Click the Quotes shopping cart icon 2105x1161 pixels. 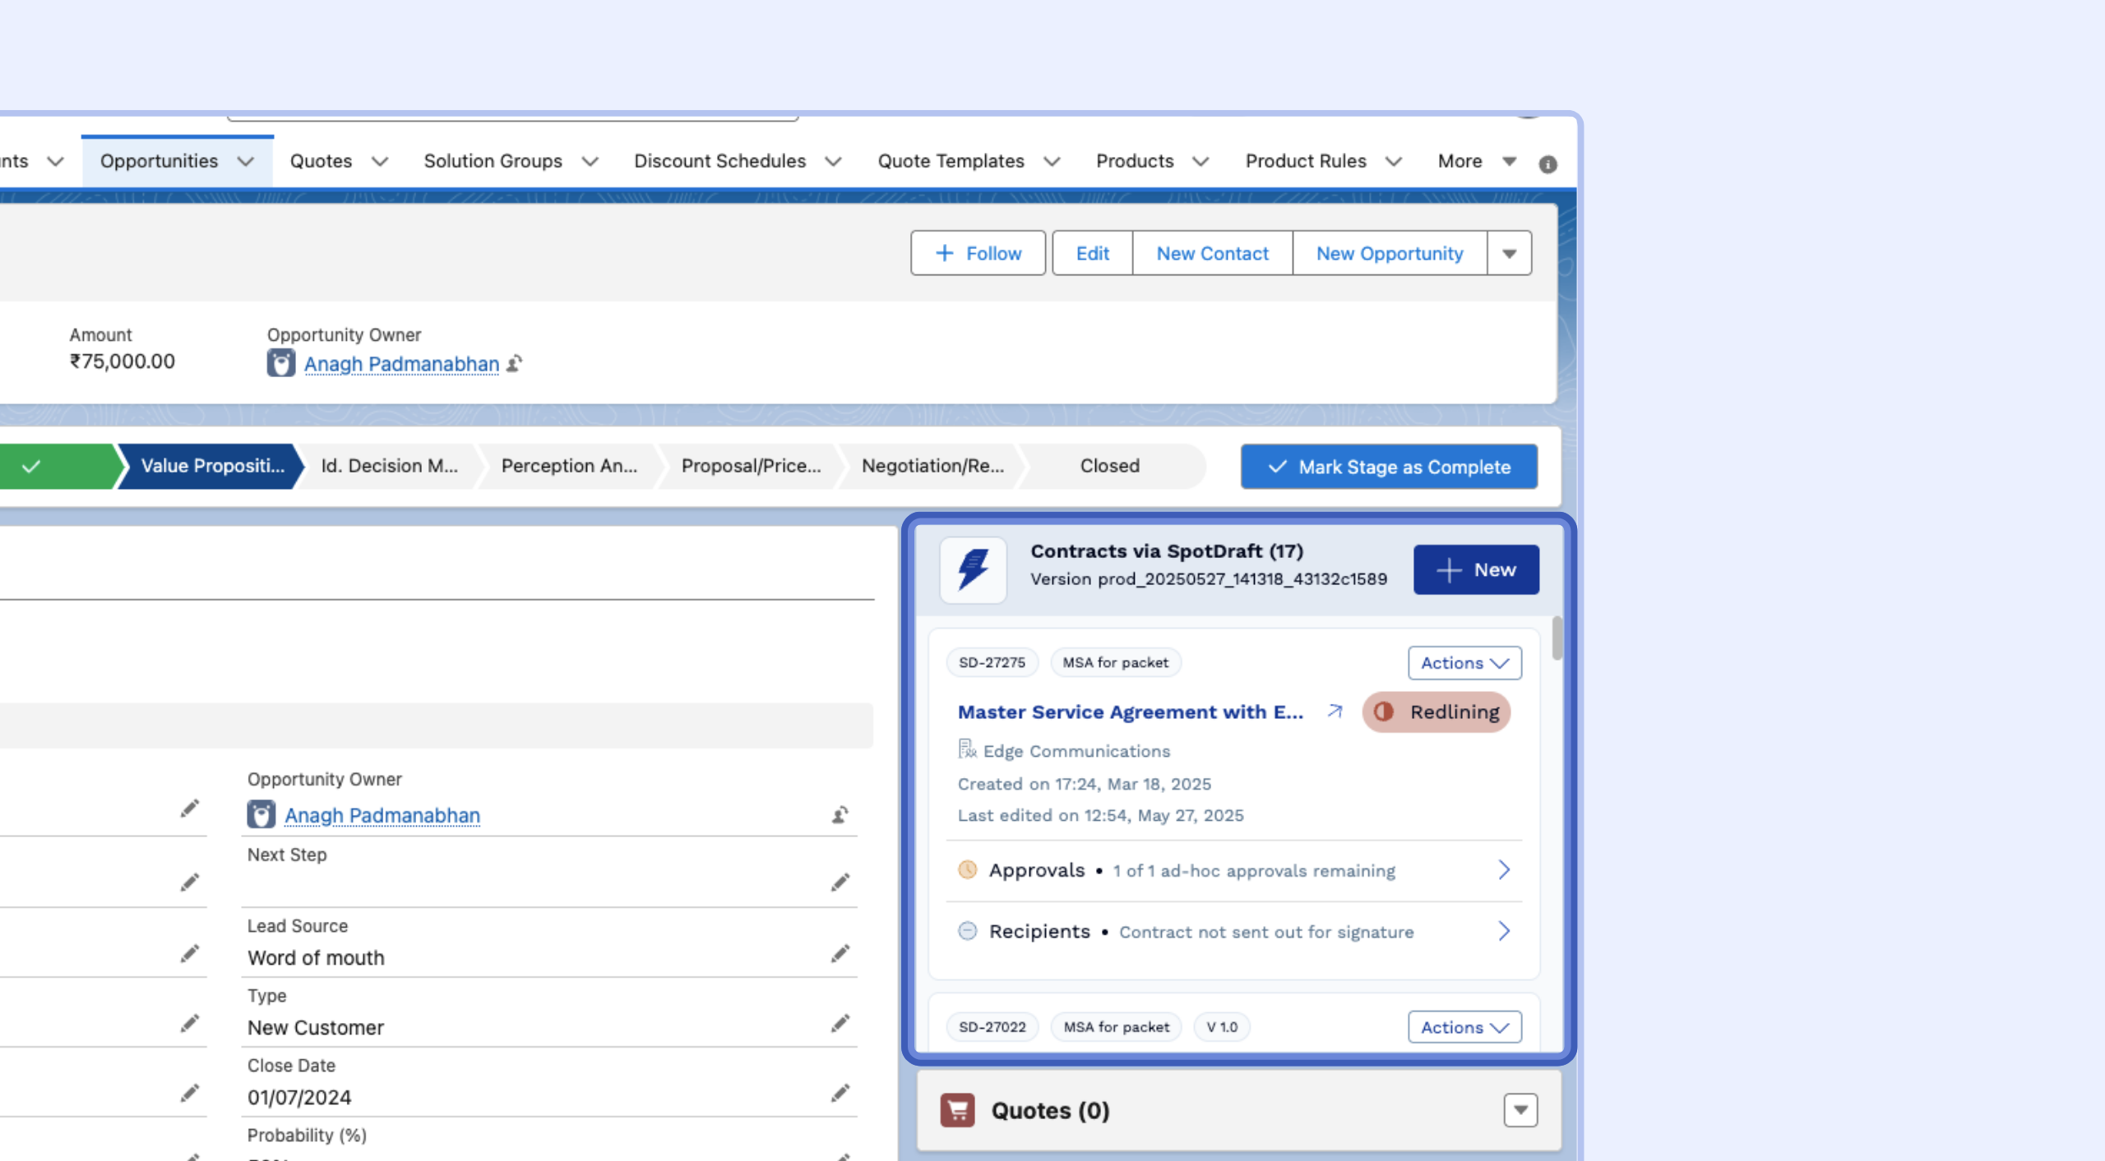(x=957, y=1110)
